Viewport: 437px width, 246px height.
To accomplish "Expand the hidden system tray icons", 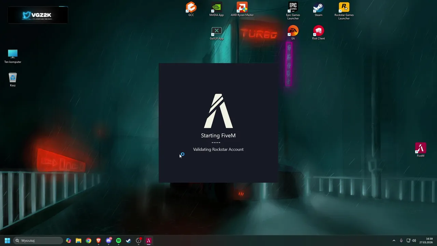I will pos(394,241).
